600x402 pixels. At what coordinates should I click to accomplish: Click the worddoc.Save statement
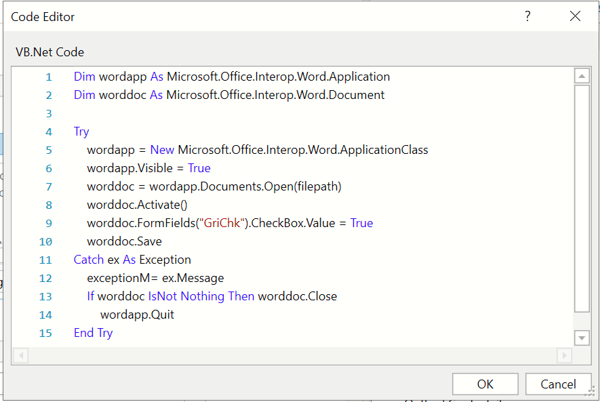(x=124, y=241)
